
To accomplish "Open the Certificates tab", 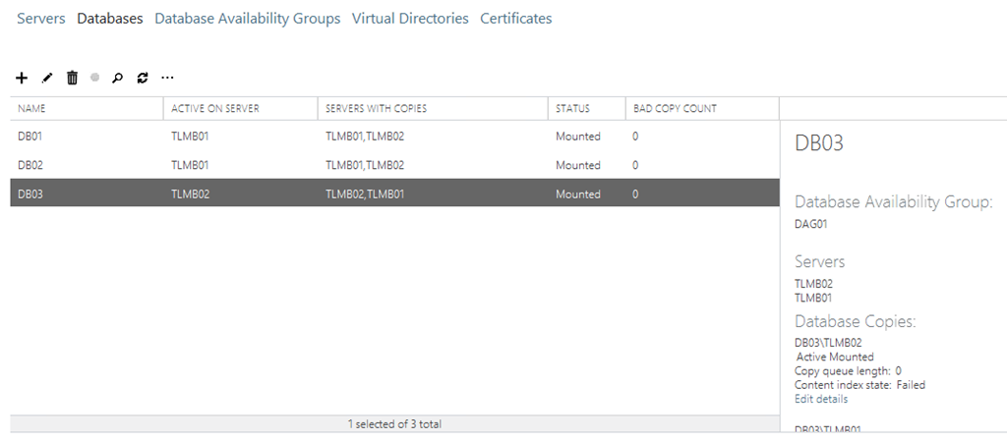I will coord(515,19).
